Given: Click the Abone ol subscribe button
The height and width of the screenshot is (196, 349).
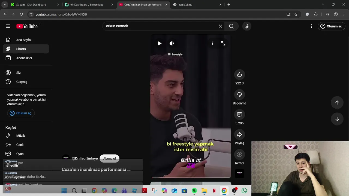Looking at the screenshot, I should pyautogui.click(x=109, y=158).
